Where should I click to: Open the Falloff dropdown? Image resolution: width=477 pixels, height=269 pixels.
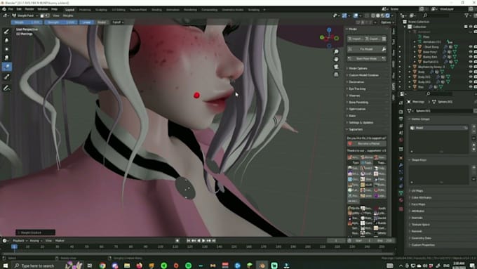point(118,22)
